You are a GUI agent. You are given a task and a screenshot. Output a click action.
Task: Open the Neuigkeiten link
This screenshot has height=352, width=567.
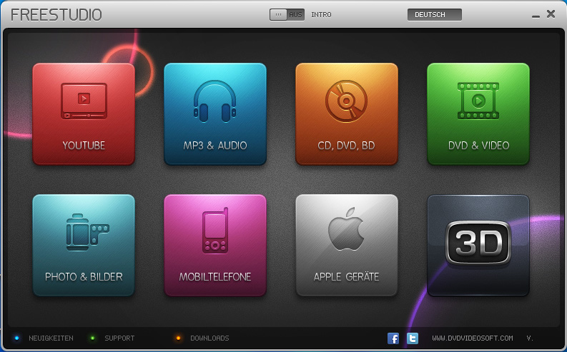pyautogui.click(x=51, y=338)
